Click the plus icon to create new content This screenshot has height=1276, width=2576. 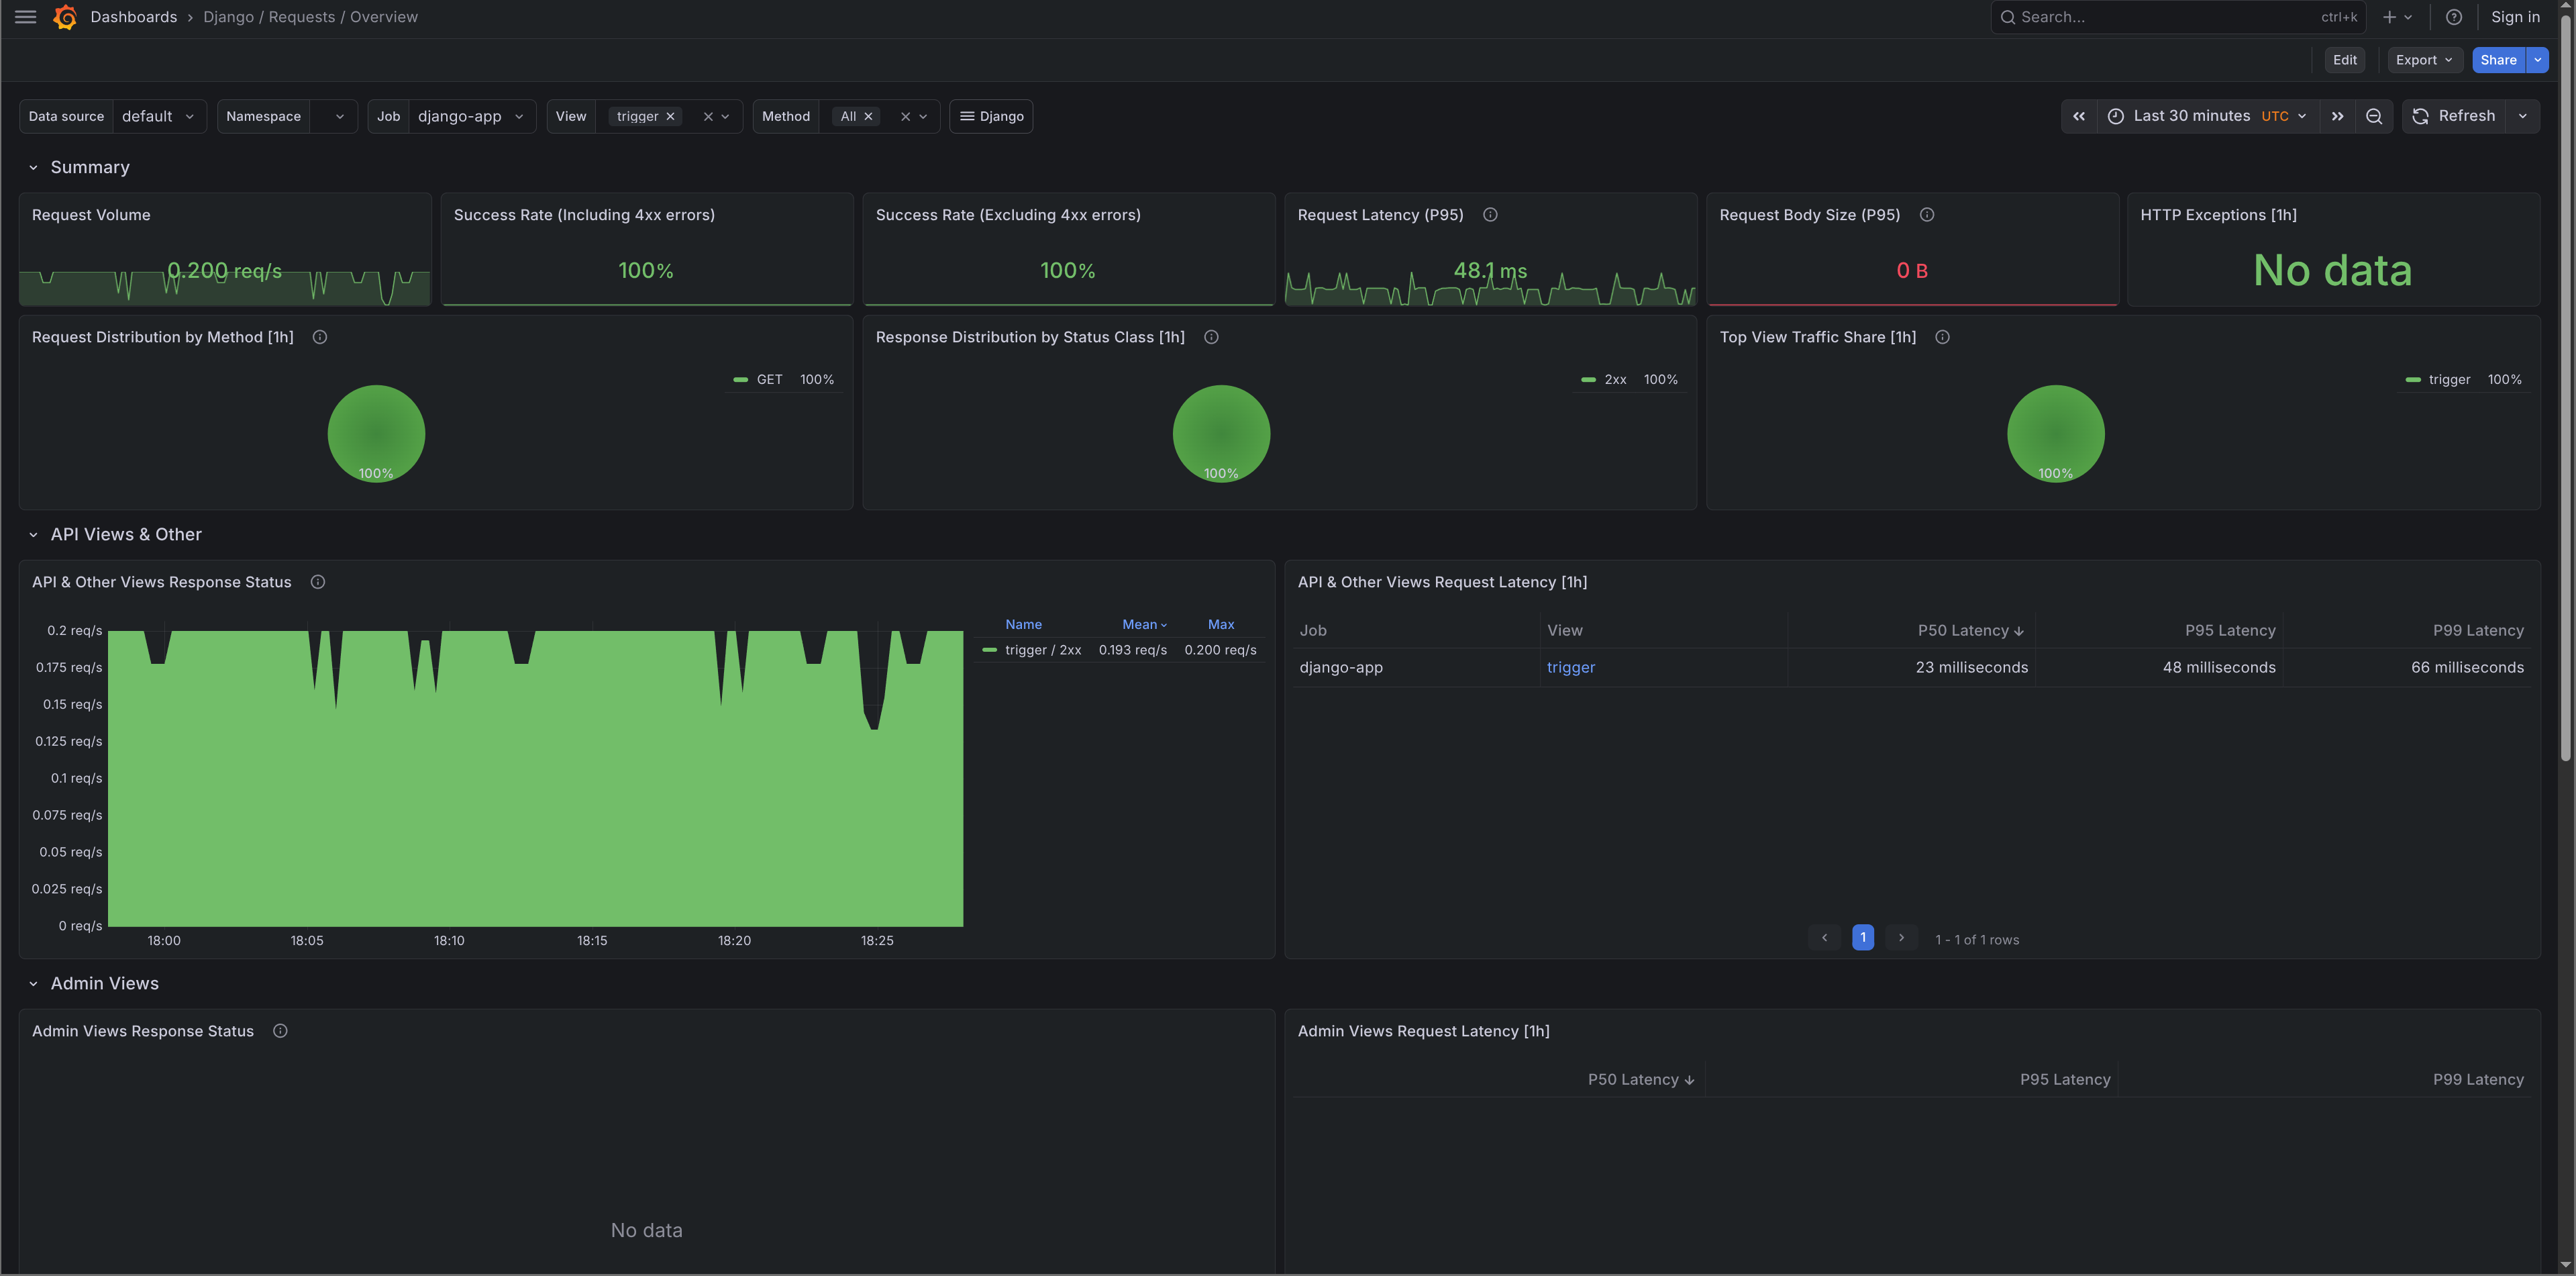click(x=2390, y=17)
